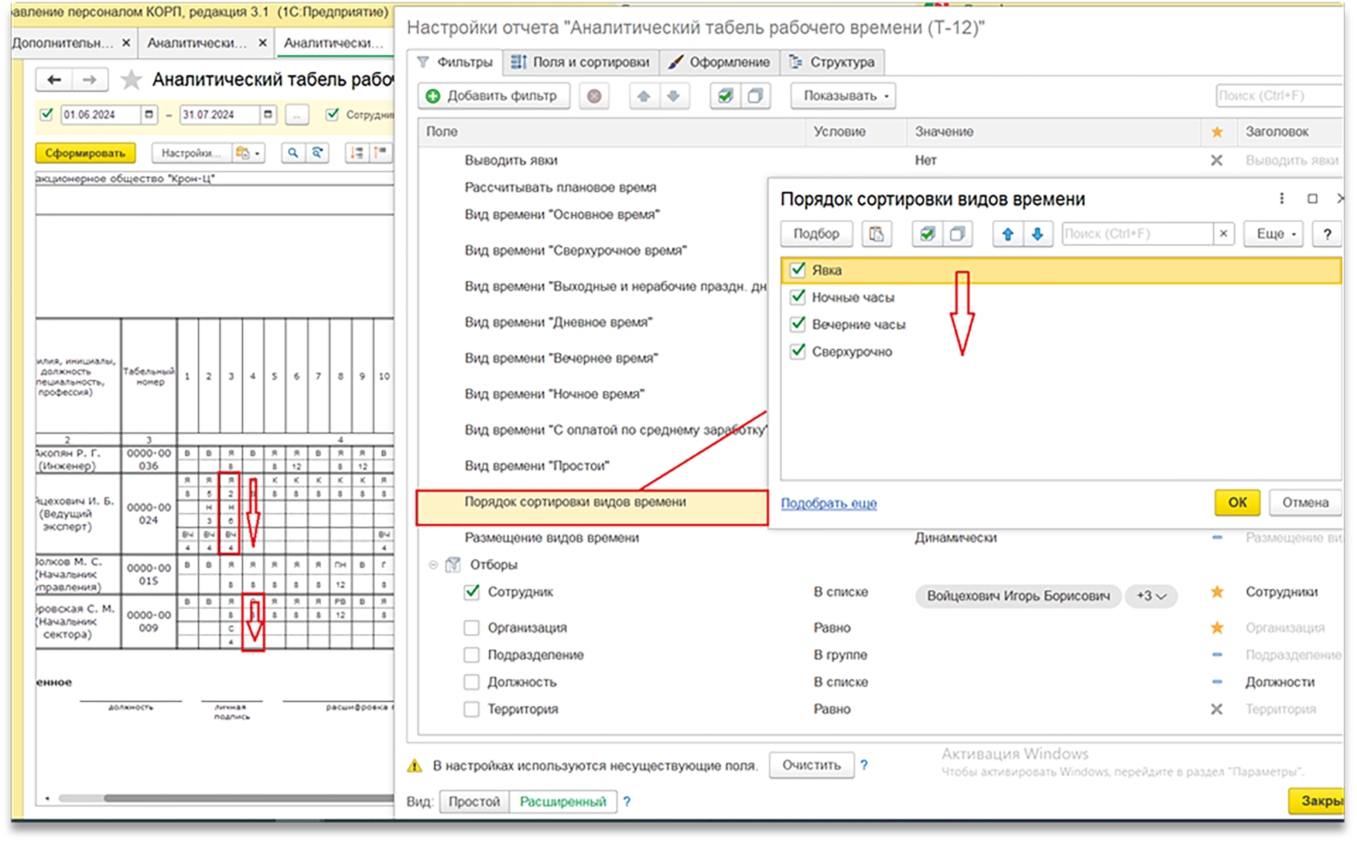Open the Еще dropdown menu
Image resolution: width=1357 pixels, height=842 pixels.
1275,234
